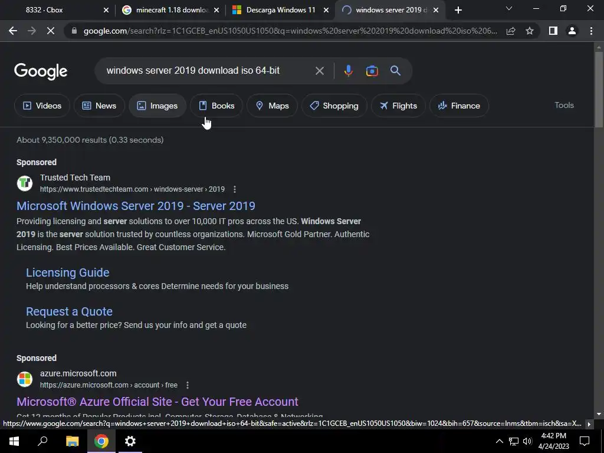Viewport: 604px width, 453px height.
Task: View site info via lock icon
Action: click(74, 31)
